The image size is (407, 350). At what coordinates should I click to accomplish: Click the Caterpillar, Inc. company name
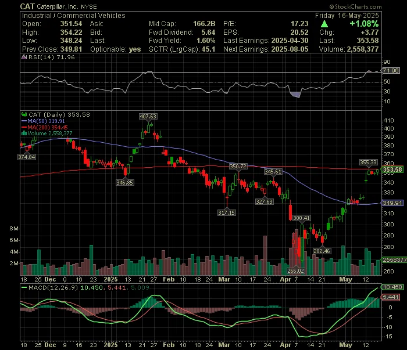click(57, 7)
